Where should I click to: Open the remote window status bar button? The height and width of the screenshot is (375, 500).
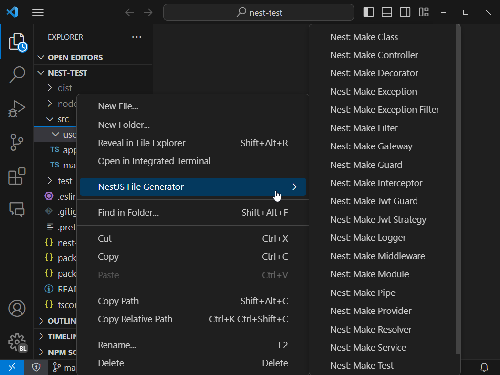[x=12, y=367]
